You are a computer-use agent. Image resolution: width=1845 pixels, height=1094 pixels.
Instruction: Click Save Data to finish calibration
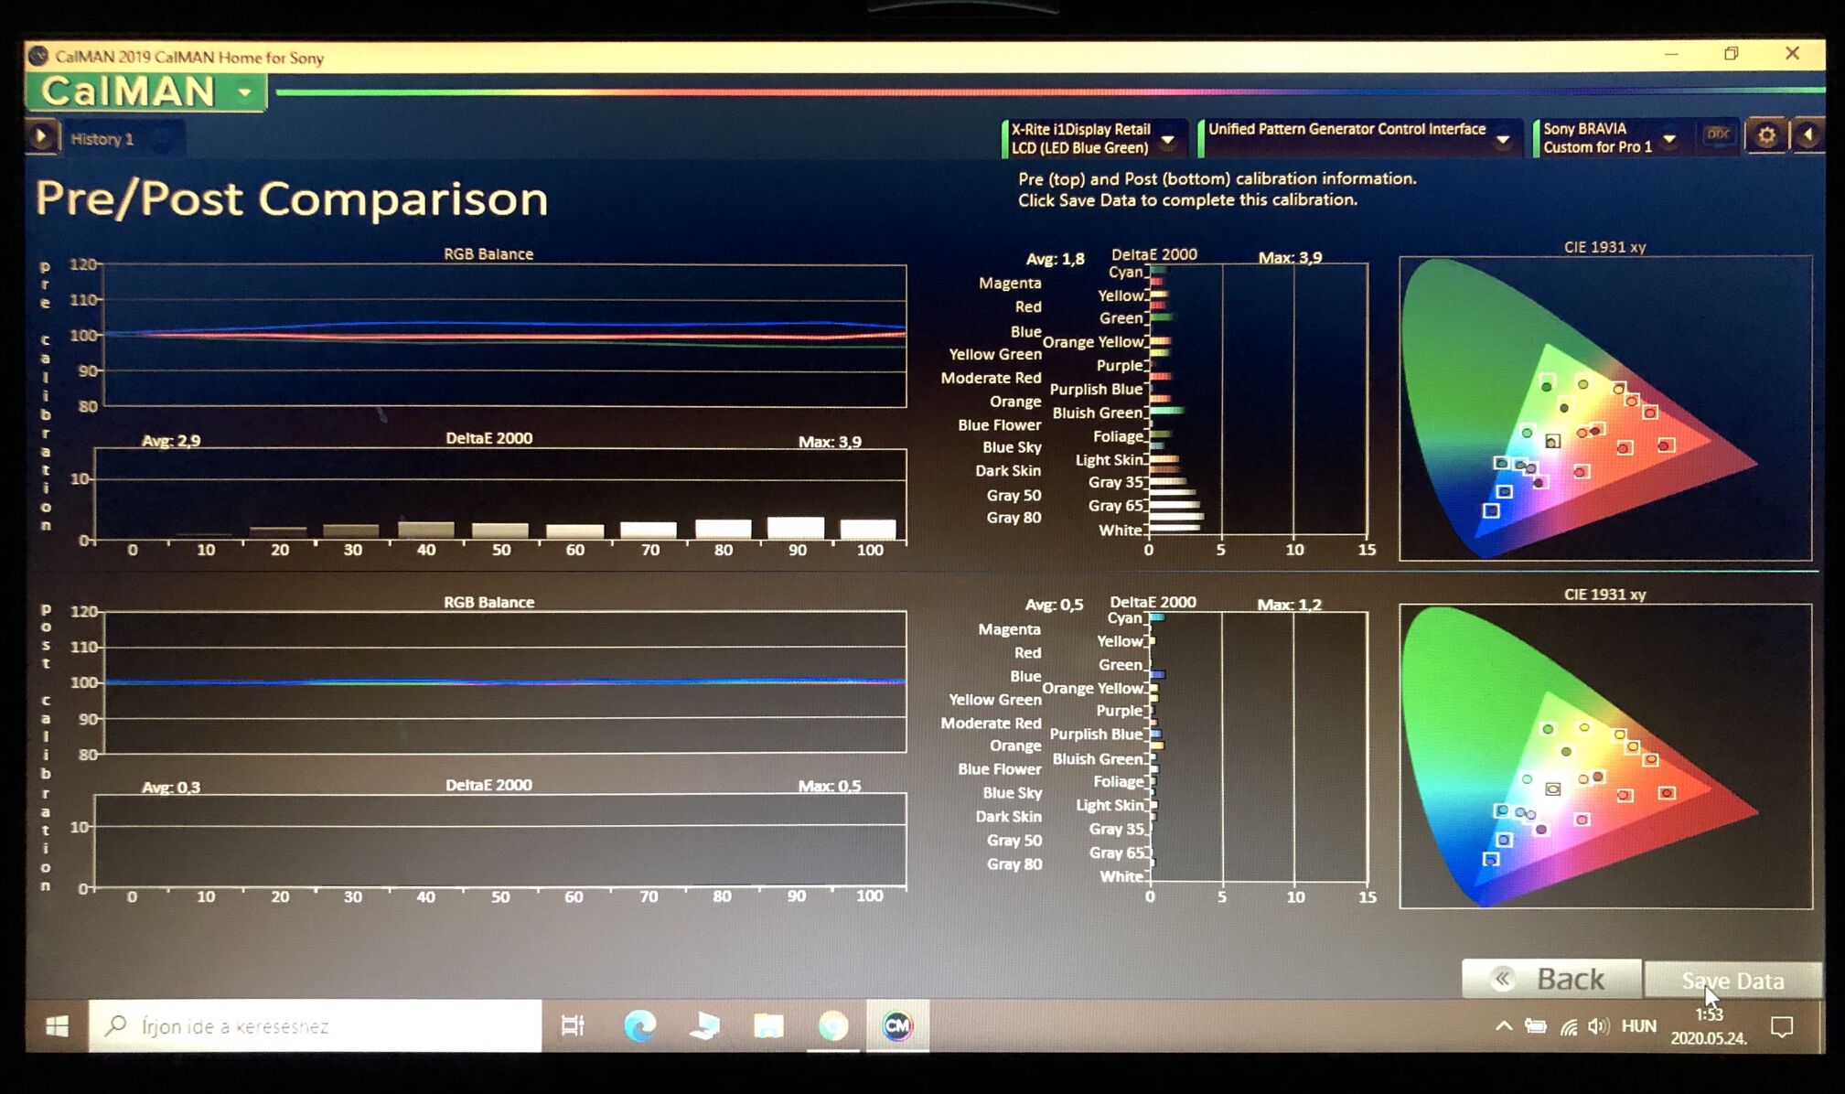(x=1732, y=981)
